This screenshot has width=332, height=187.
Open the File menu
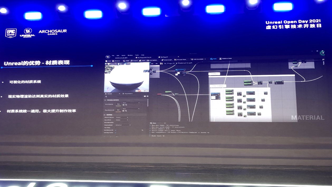[x=113, y=55]
